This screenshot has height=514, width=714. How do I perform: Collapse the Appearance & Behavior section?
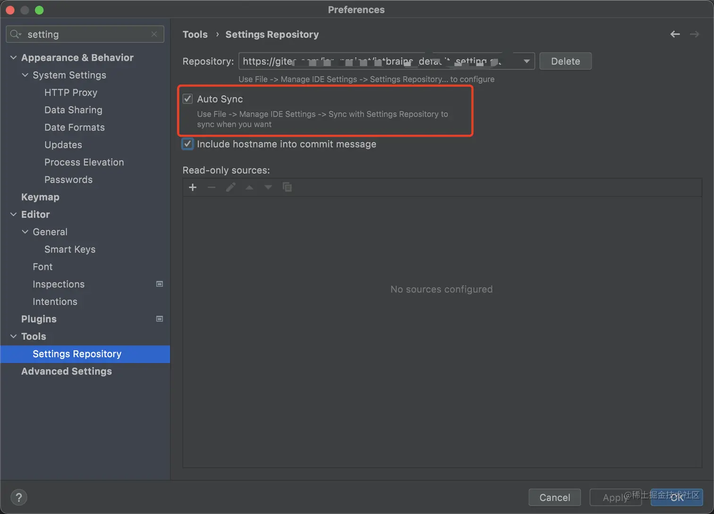pos(13,58)
